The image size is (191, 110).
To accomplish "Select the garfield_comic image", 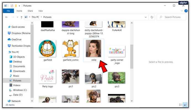I will (70, 48).
